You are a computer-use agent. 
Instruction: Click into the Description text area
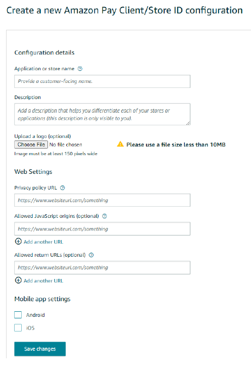[x=102, y=114]
